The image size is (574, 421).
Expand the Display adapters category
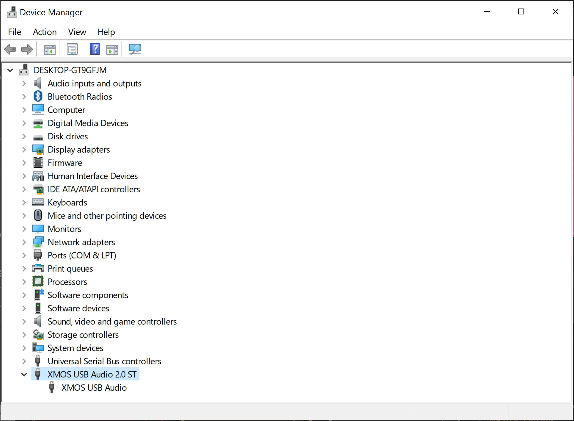(24, 150)
